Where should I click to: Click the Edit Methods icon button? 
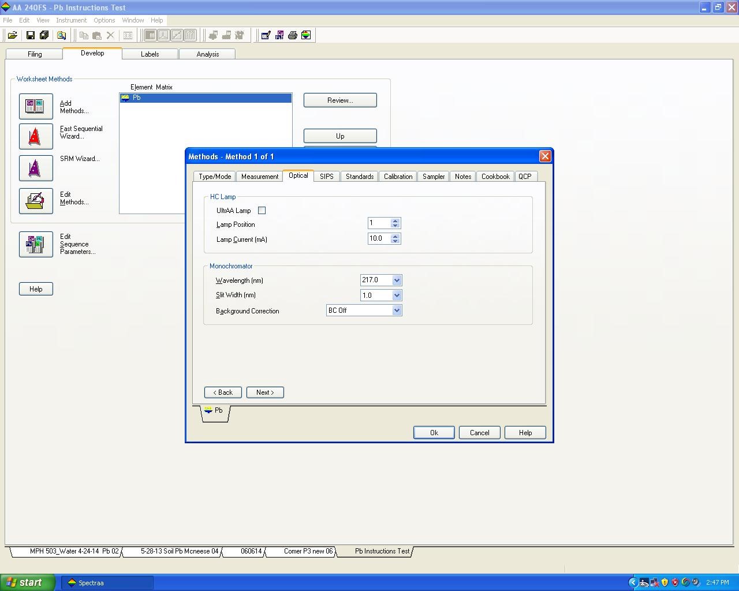(x=36, y=201)
